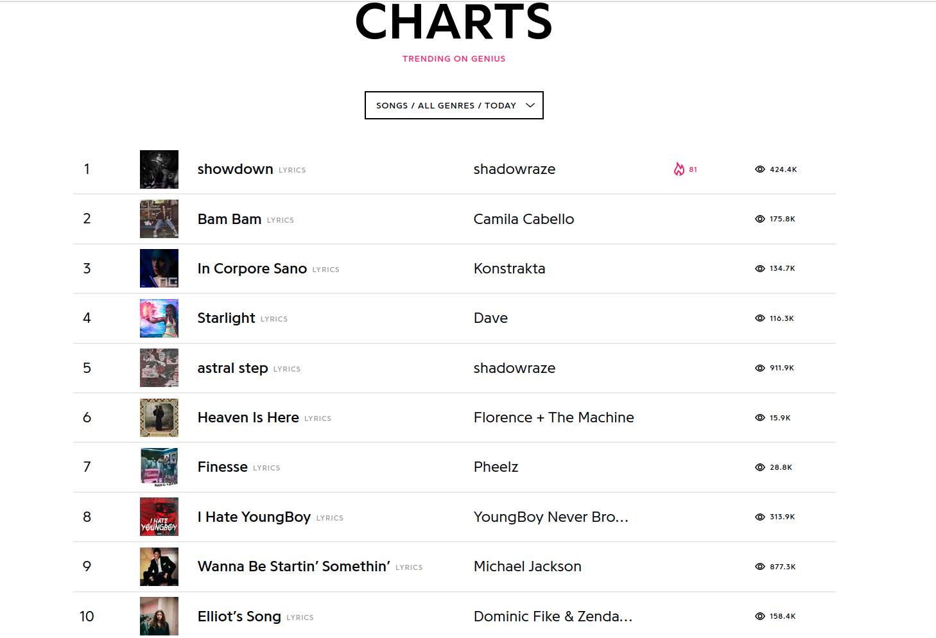Select the artist name Dave

point(490,318)
